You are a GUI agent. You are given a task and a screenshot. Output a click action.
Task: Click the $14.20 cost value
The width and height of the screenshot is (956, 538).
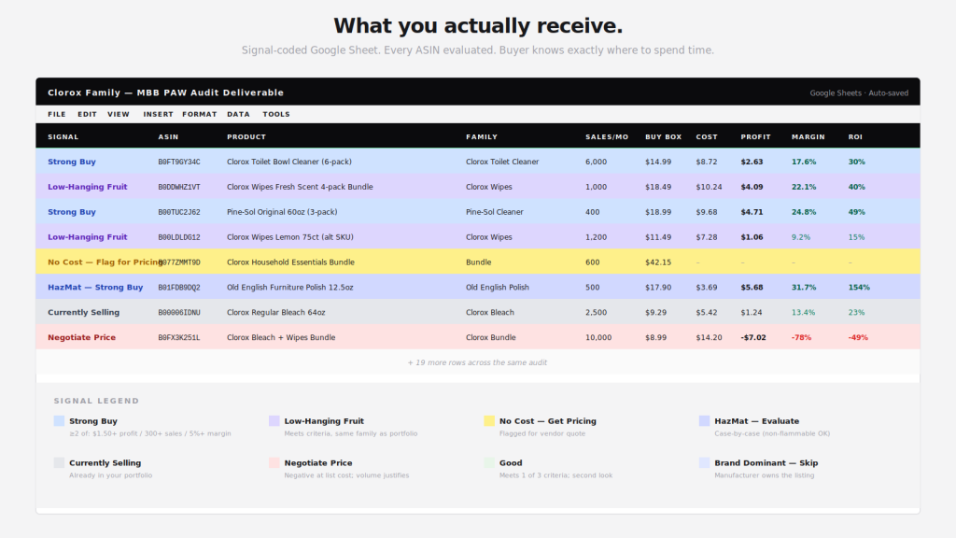710,337
